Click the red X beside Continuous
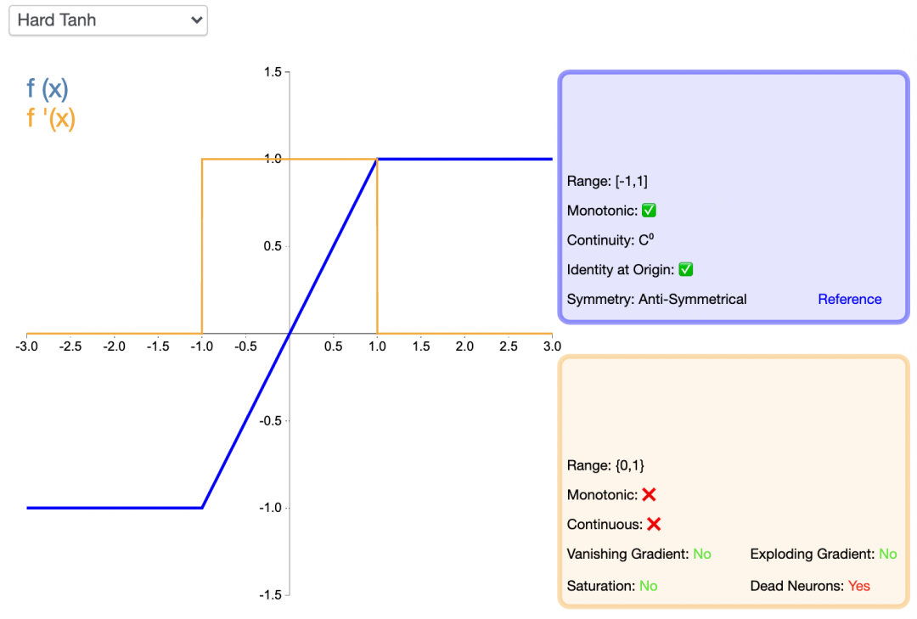 click(654, 524)
